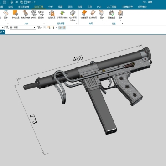Open the small dropdown left of filter icon
The height and width of the screenshot is (166, 166).
tap(2, 27)
